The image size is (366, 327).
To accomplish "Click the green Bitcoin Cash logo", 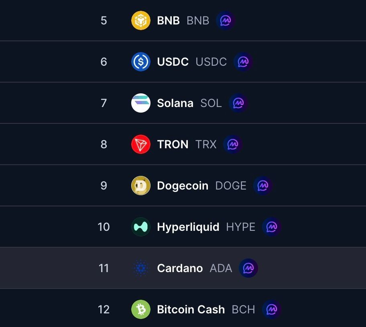I will pyautogui.click(x=141, y=309).
